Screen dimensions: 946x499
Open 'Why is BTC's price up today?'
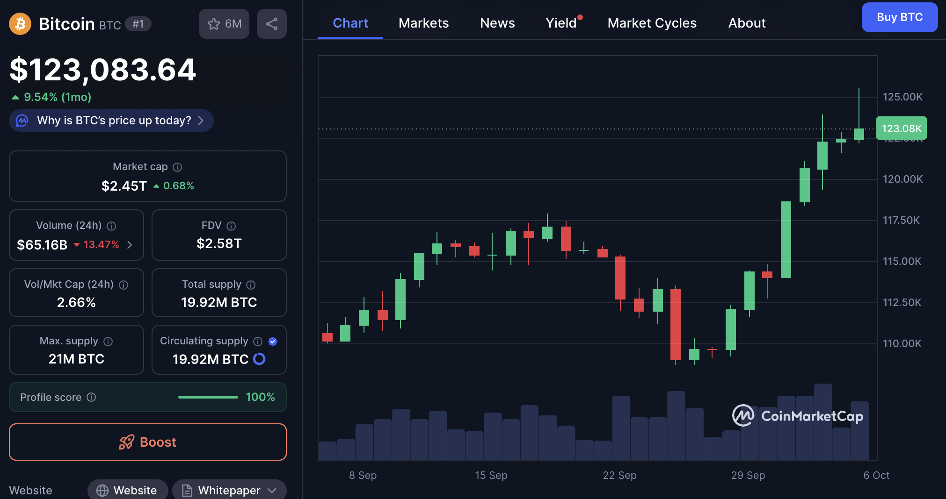point(111,121)
